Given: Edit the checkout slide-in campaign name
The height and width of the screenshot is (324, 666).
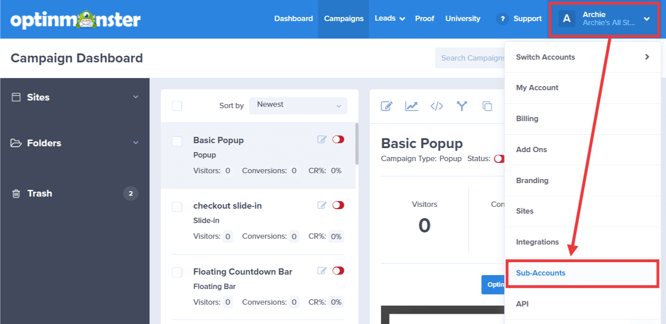Looking at the screenshot, I should 322,205.
